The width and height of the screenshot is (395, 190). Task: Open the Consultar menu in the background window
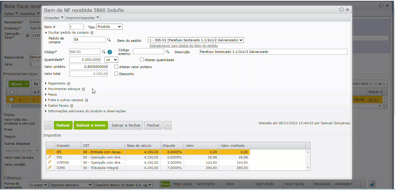coord(30,14)
